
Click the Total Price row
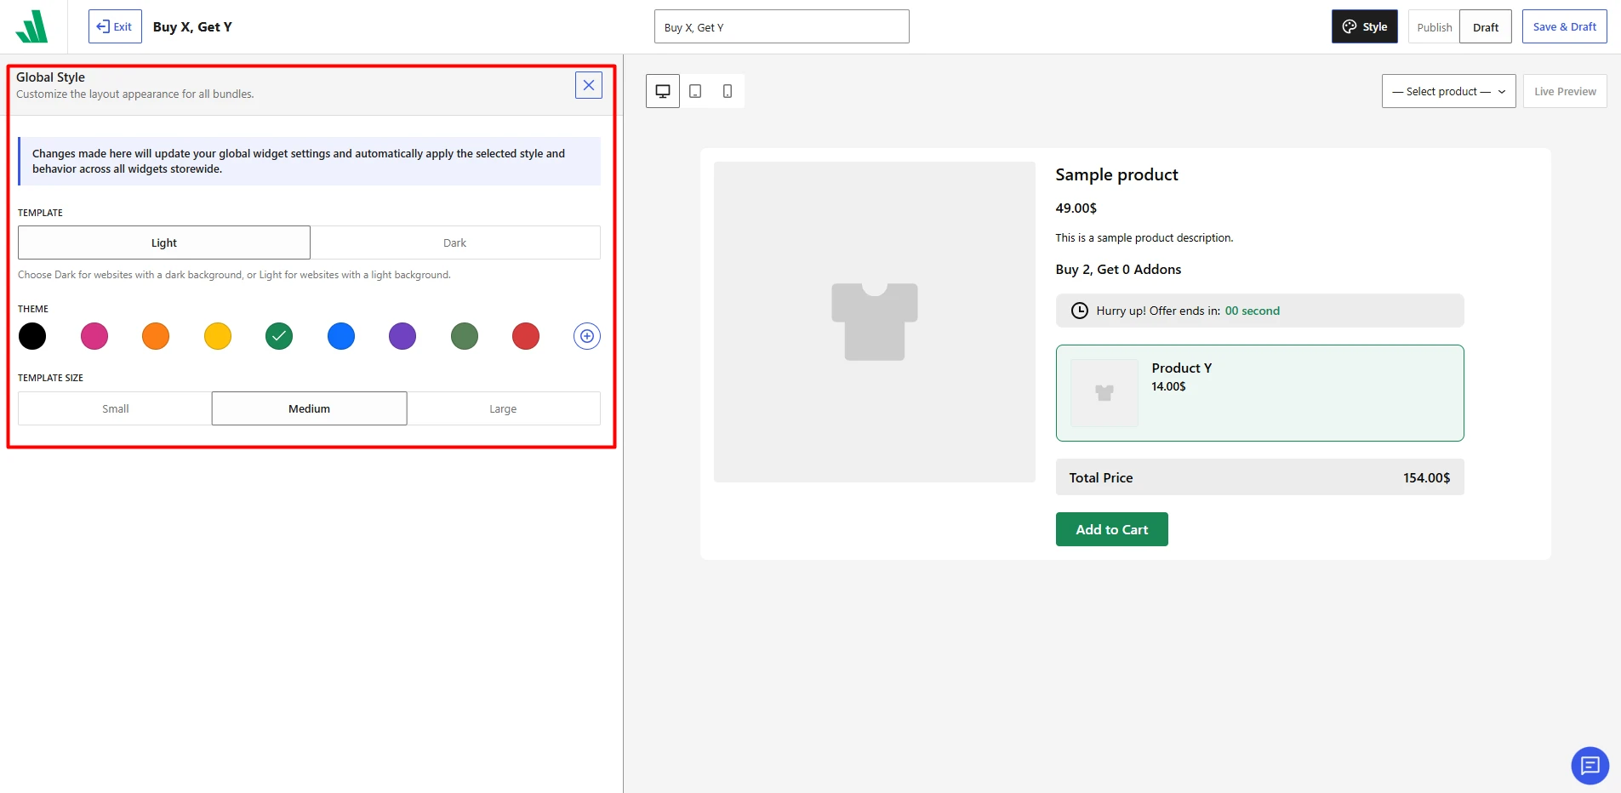click(x=1260, y=477)
